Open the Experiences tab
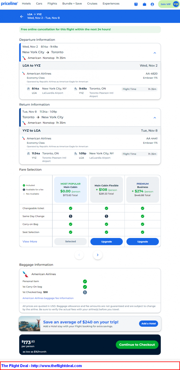The image size is (180, 370). (111, 4)
